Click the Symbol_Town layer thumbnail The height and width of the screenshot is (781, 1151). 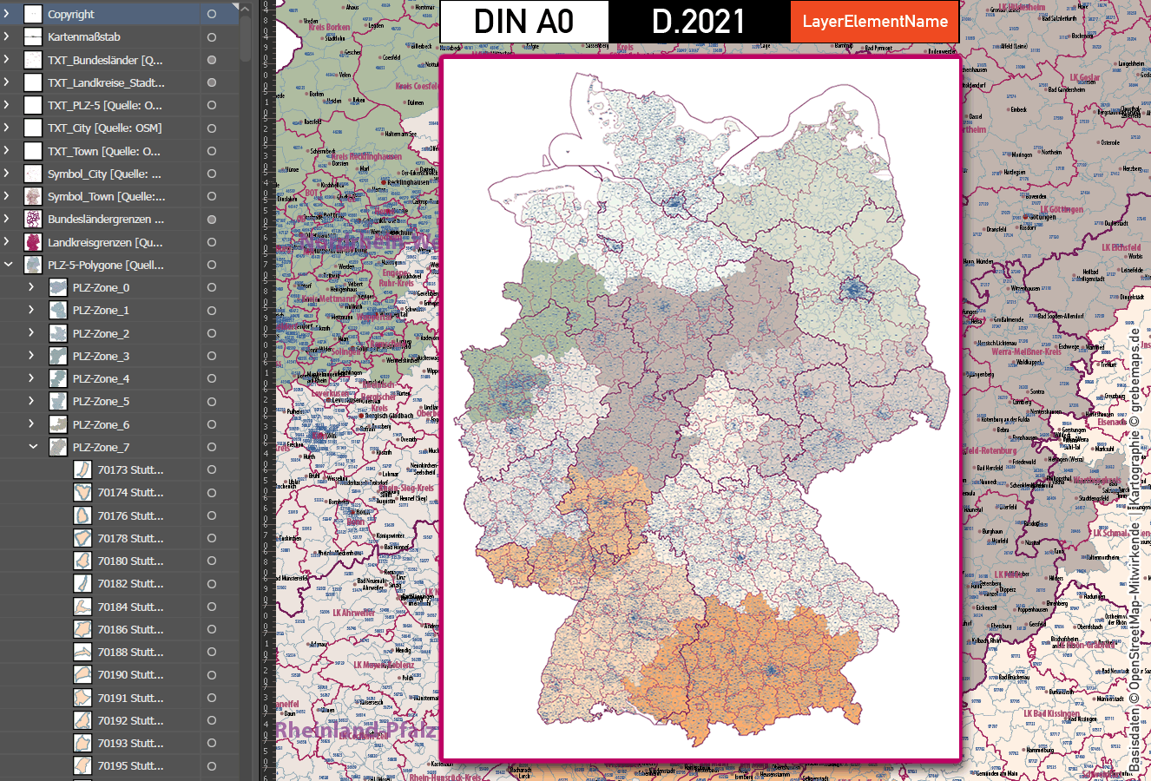[32, 196]
